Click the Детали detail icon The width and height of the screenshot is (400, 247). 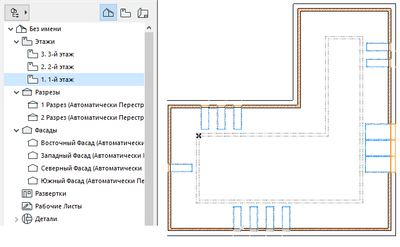(27, 219)
